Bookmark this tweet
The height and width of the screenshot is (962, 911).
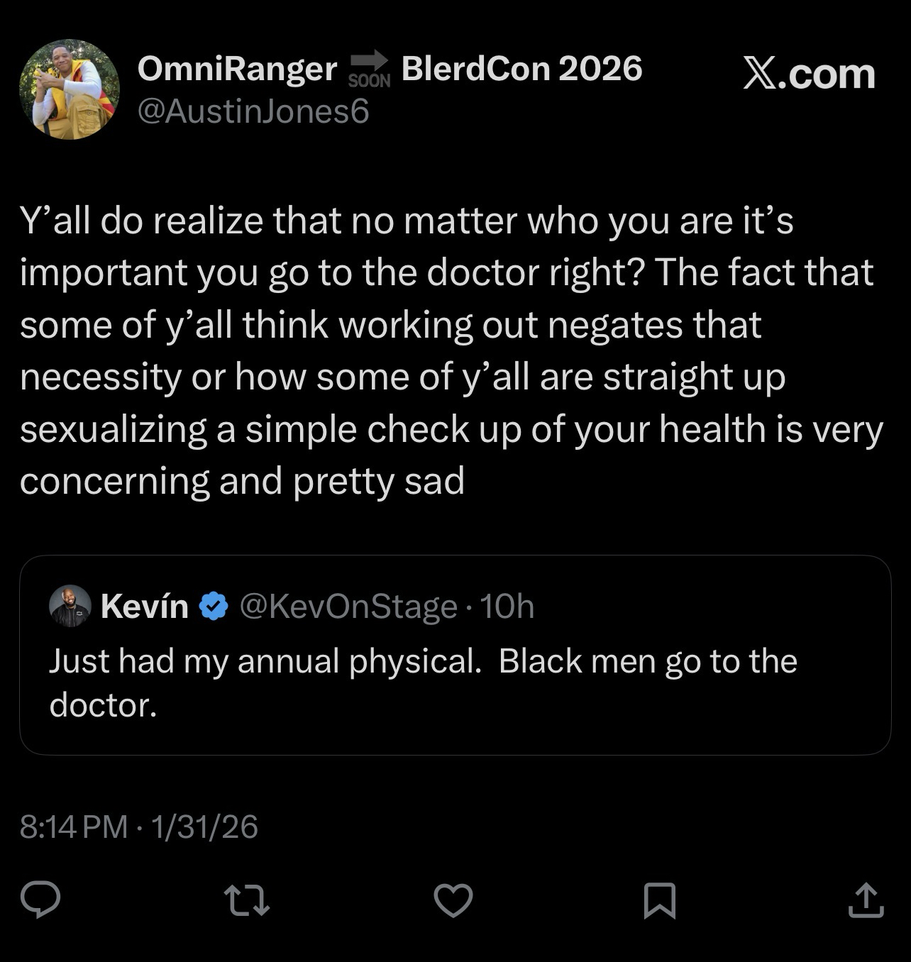point(659,900)
